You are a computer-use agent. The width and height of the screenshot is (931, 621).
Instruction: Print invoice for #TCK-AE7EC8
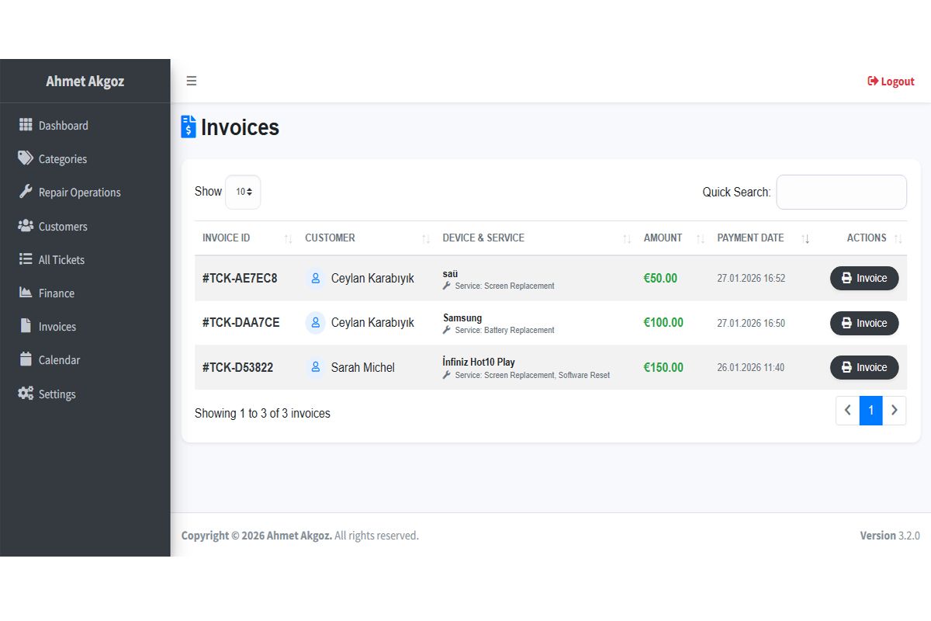coord(864,278)
